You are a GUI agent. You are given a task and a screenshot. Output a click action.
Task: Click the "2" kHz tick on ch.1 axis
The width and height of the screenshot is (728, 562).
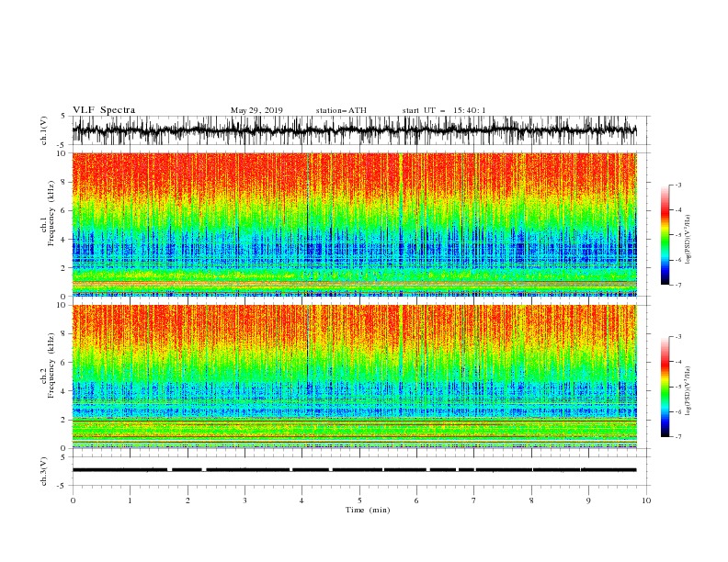[63, 267]
